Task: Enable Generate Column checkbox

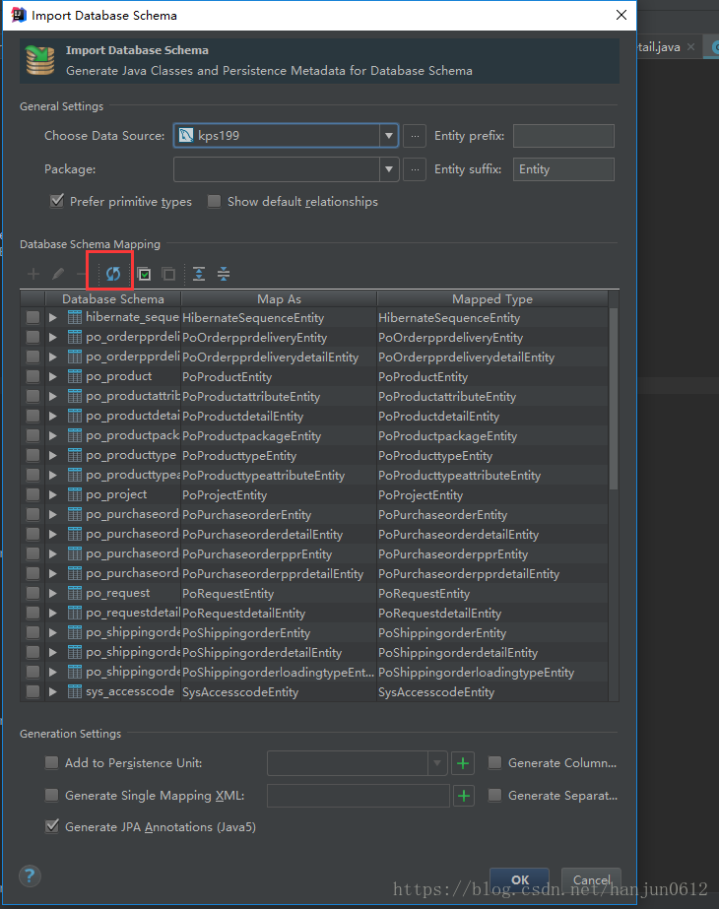Action: 494,762
